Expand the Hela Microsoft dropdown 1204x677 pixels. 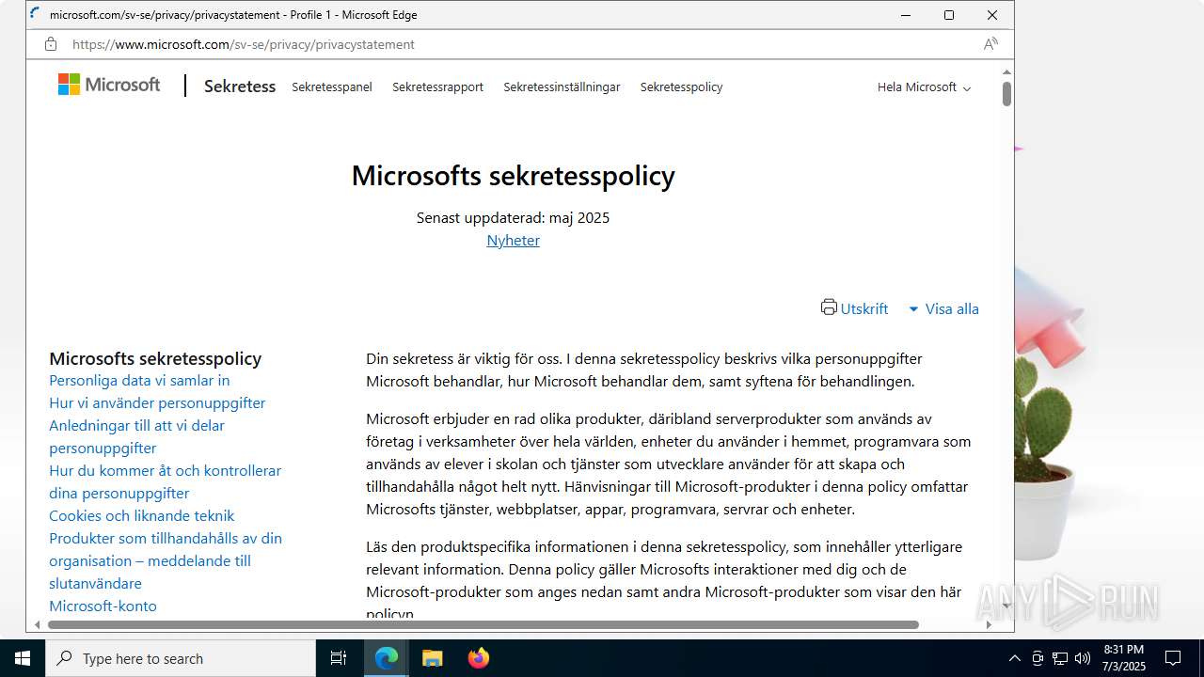pyautogui.click(x=924, y=87)
